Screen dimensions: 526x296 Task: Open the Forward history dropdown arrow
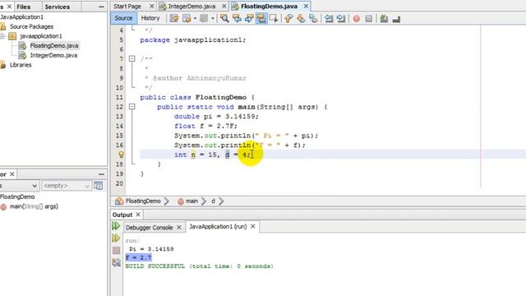click(x=212, y=18)
